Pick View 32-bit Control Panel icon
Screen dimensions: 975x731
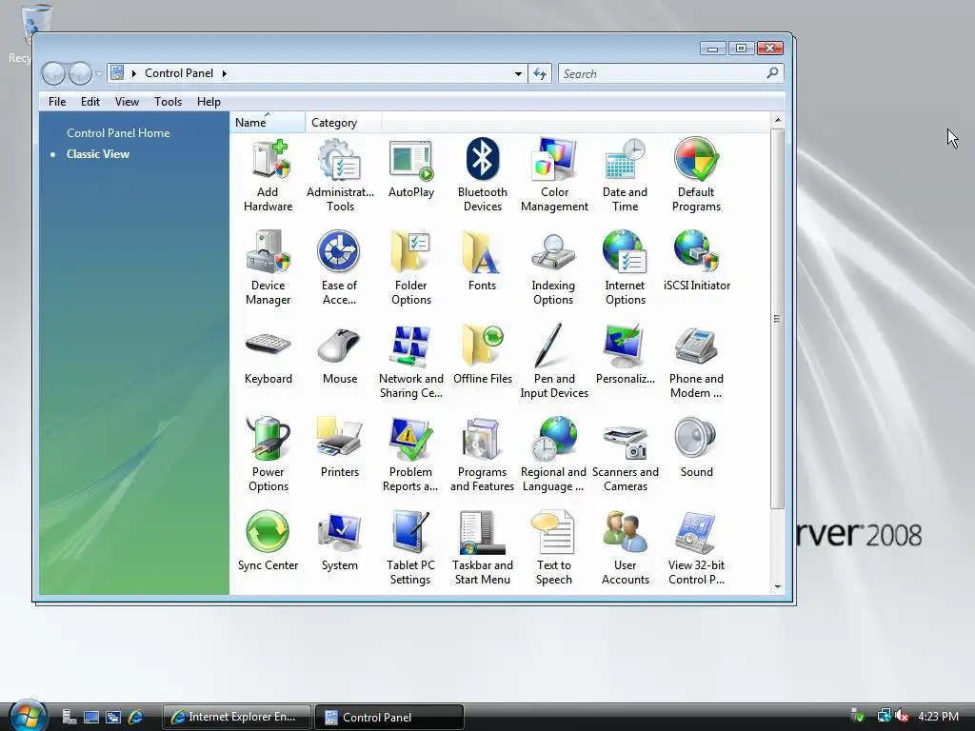(x=696, y=547)
